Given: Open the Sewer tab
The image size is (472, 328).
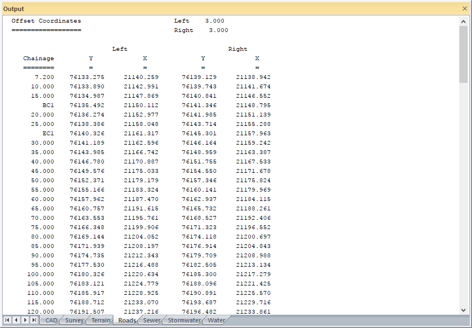Looking at the screenshot, I should 151,320.
